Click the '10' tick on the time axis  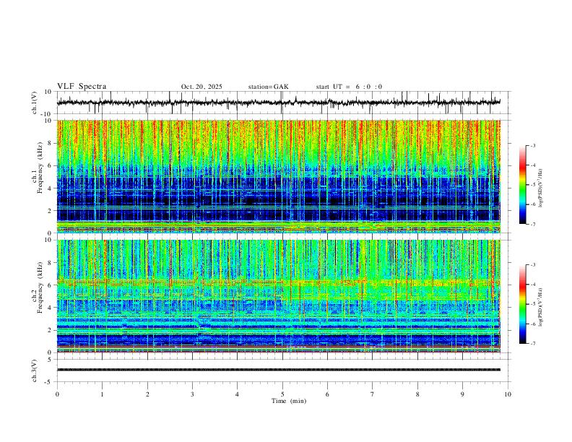(x=508, y=394)
